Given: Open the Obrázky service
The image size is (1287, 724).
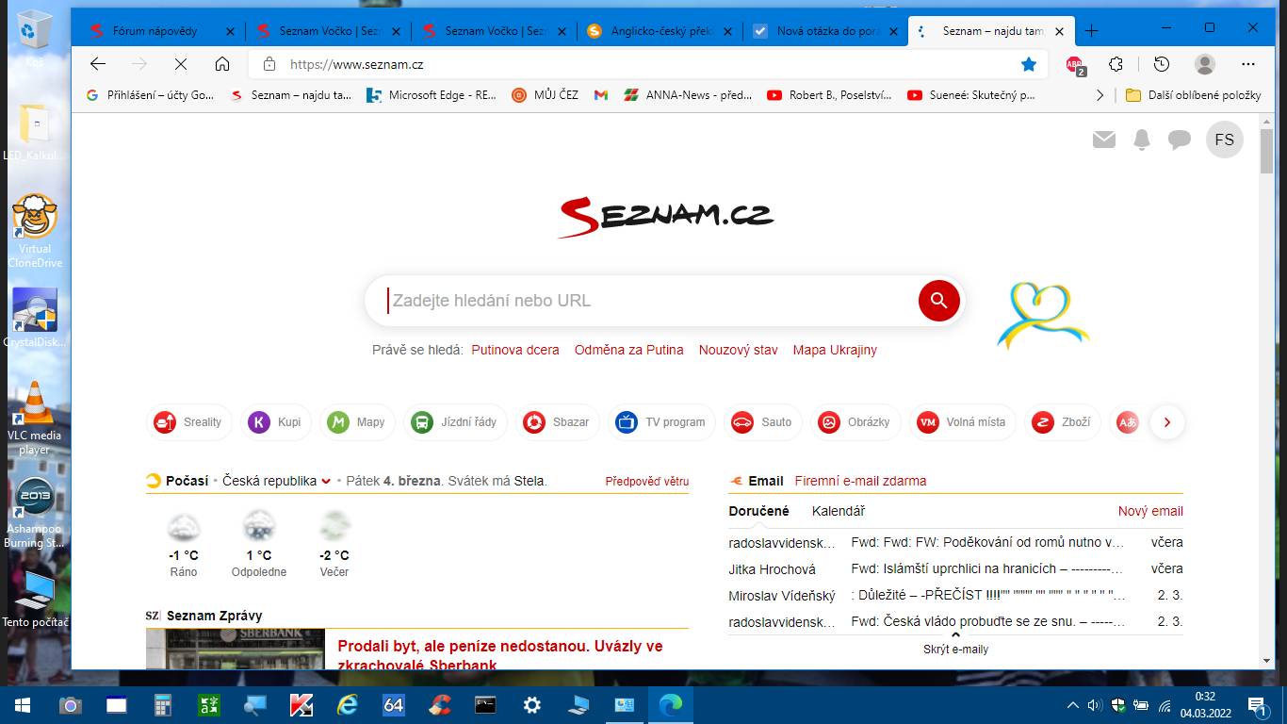Looking at the screenshot, I should coord(855,422).
